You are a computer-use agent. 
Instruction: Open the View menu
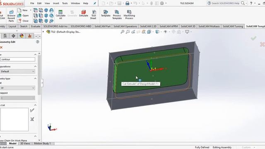click(x=47, y=3)
